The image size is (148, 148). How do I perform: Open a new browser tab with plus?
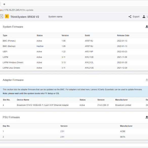click(4, 4)
